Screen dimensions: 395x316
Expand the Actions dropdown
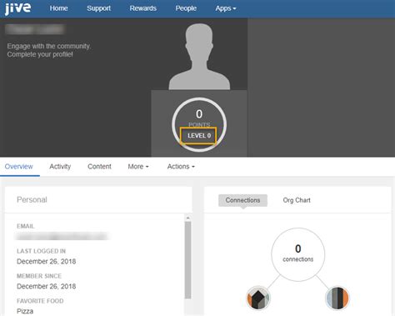click(181, 167)
